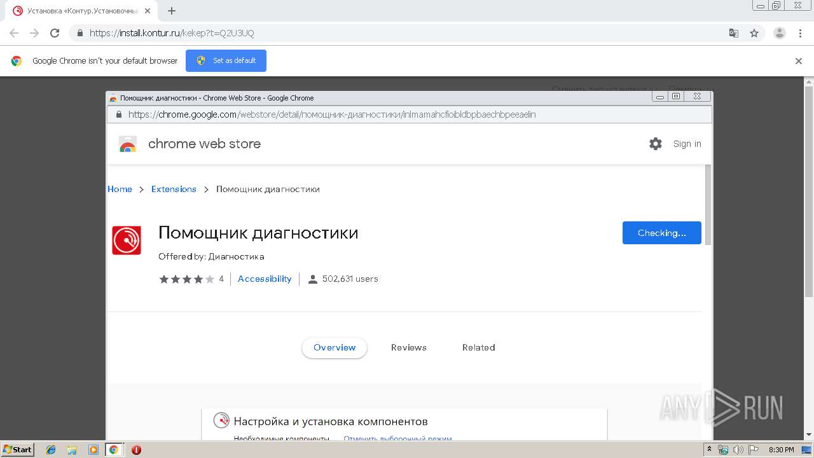Click the Checking... install button
This screenshot has width=814, height=458.
(x=662, y=233)
